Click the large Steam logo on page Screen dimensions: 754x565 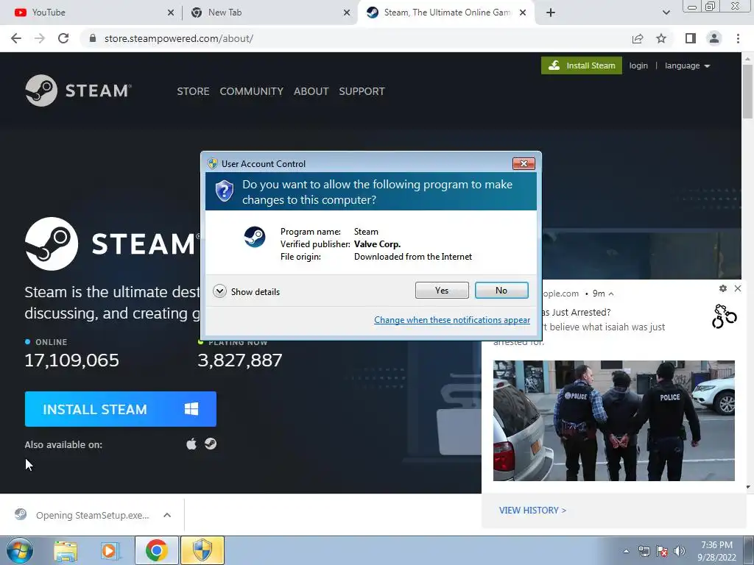point(112,244)
